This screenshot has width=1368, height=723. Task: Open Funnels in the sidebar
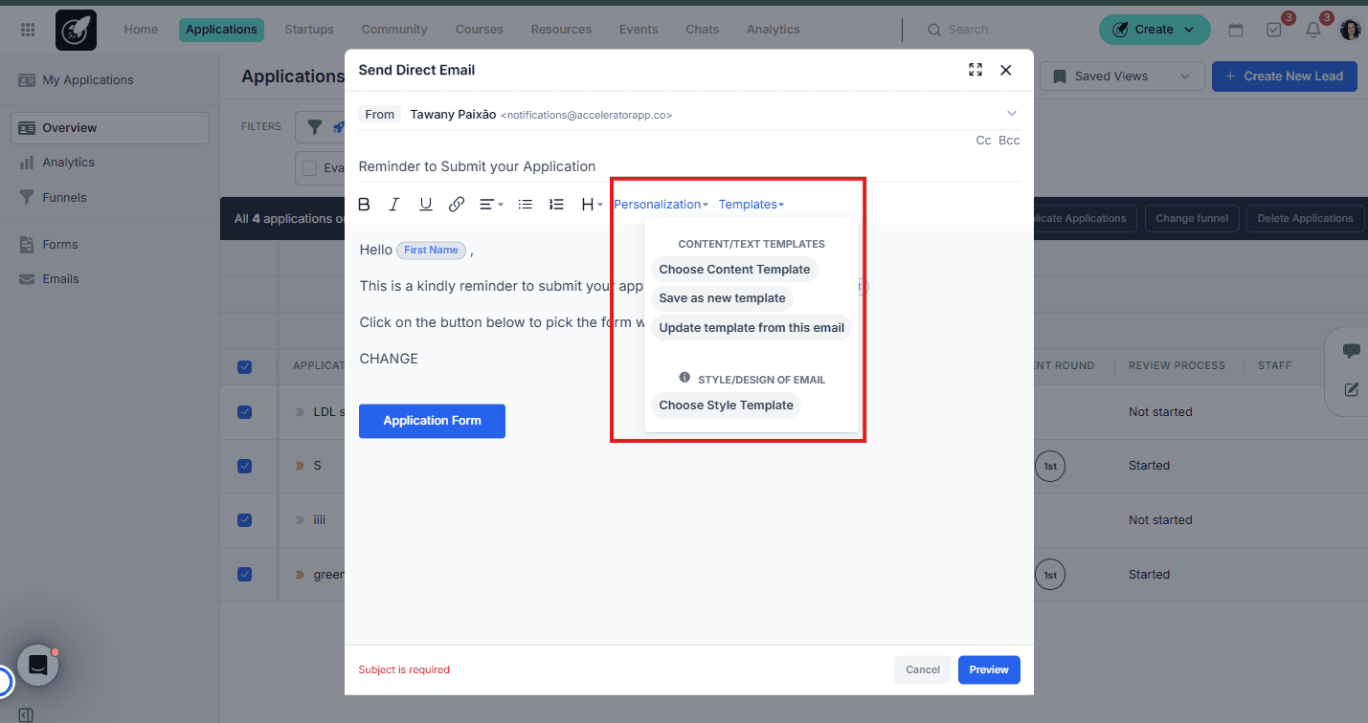[x=64, y=198]
